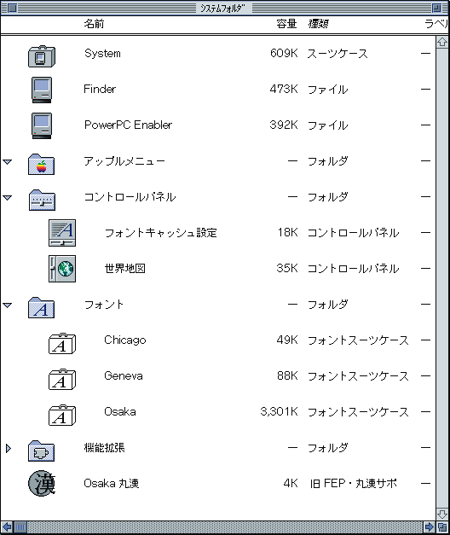Select the Osaka font suitcase icon
The width and height of the screenshot is (450, 535).
[x=62, y=415]
